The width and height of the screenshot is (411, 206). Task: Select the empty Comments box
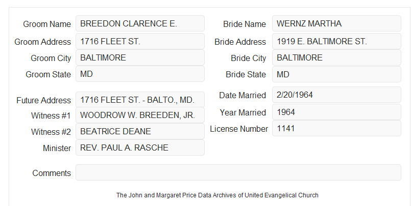(238, 172)
